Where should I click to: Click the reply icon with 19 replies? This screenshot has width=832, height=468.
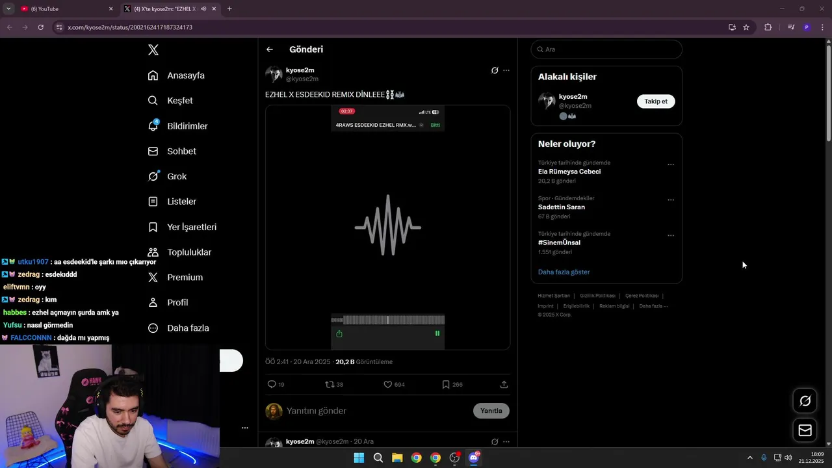point(276,385)
